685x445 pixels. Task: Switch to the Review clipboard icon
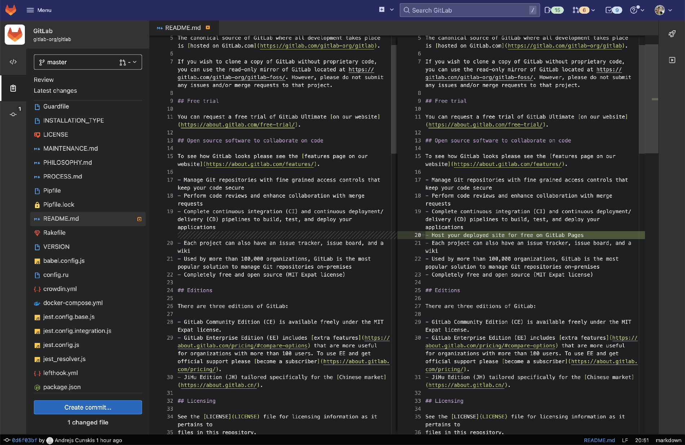click(x=13, y=88)
